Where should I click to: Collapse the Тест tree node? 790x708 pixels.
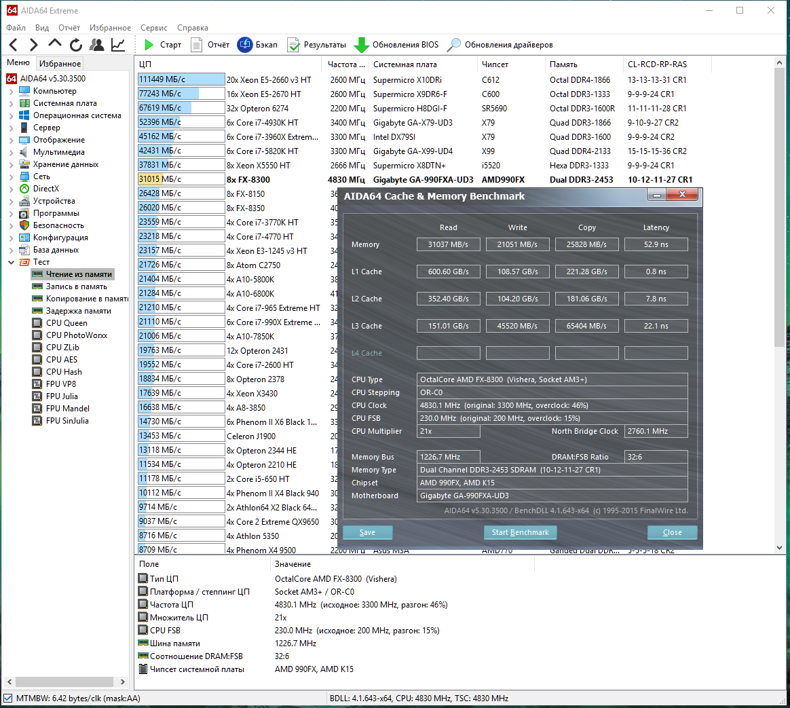coord(11,262)
